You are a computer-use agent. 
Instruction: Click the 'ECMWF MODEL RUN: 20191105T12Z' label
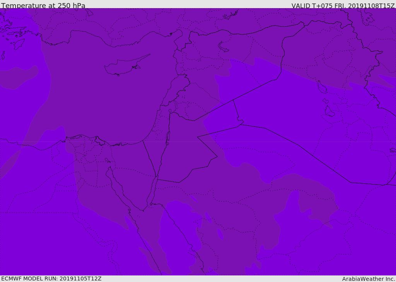tap(51, 279)
